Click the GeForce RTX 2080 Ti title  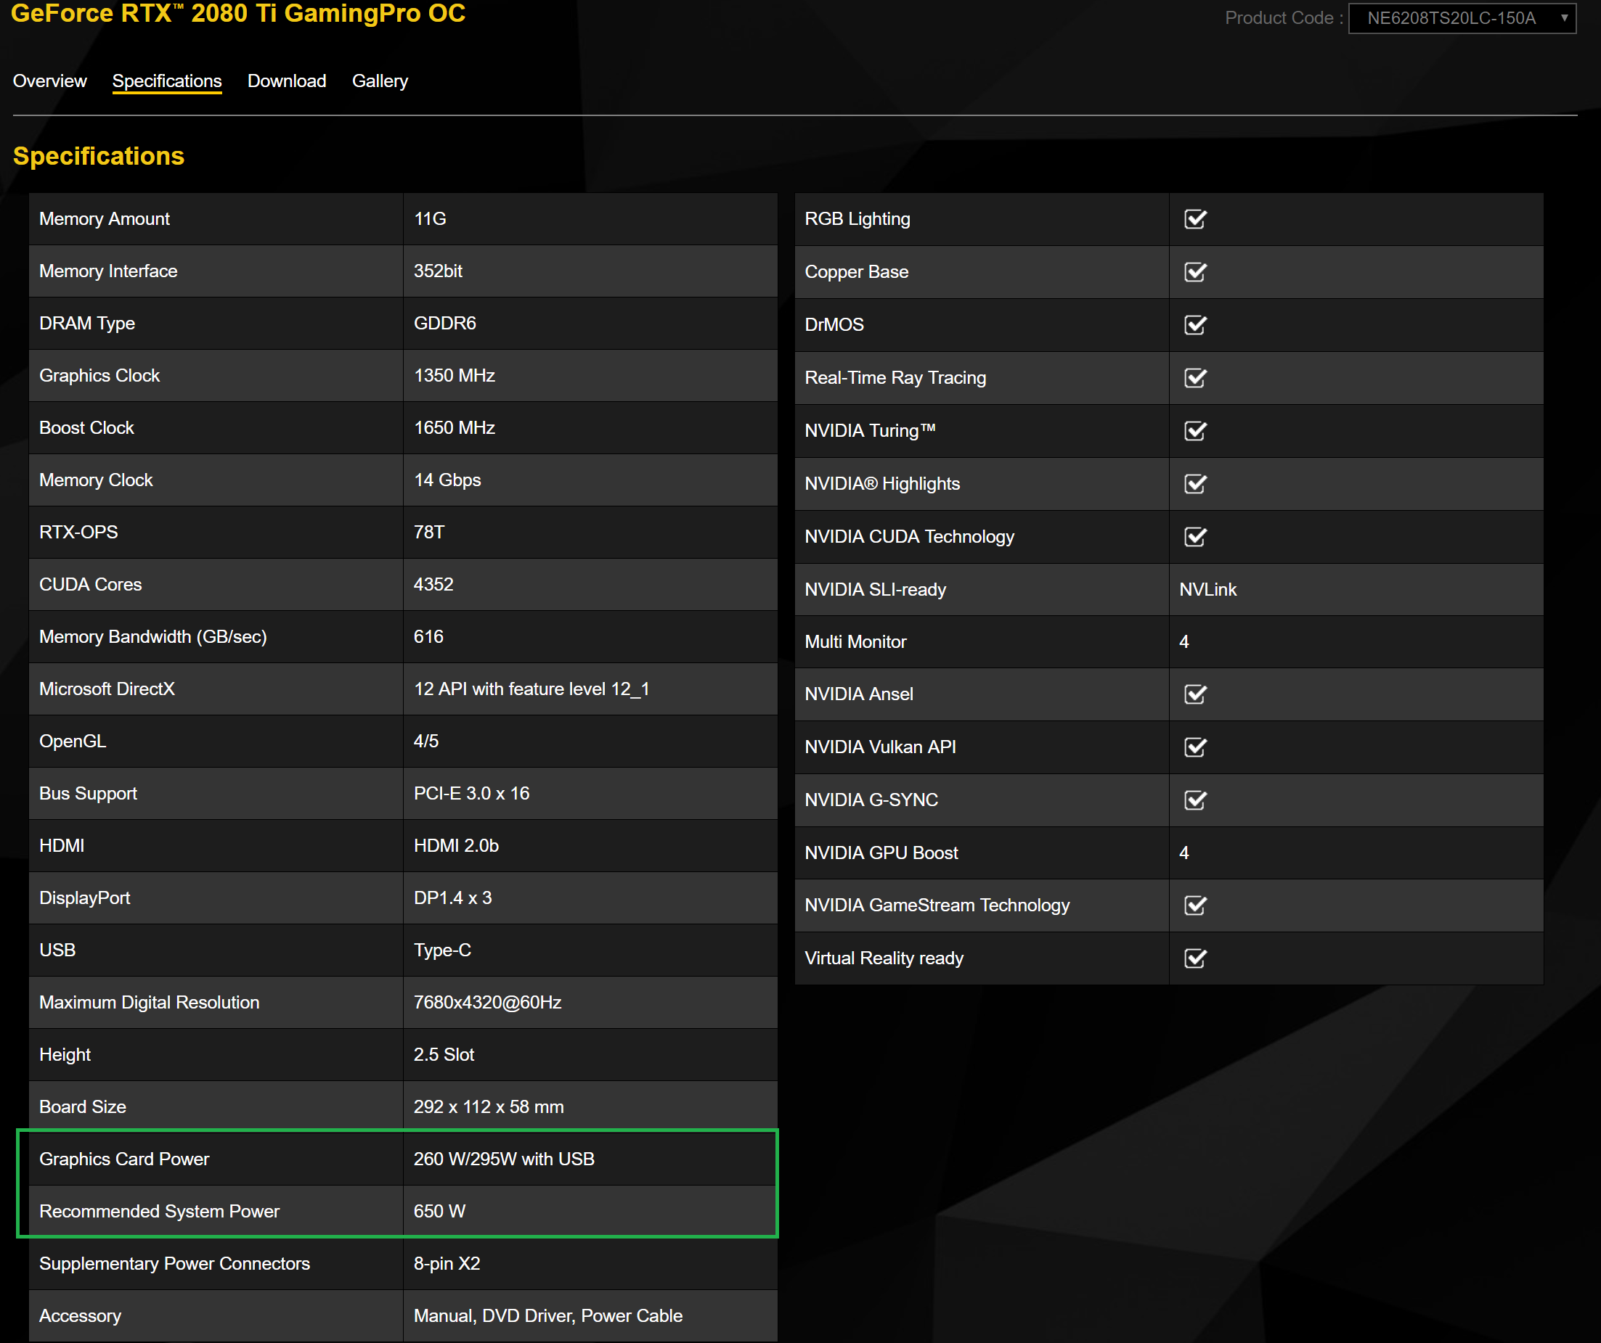tap(238, 14)
